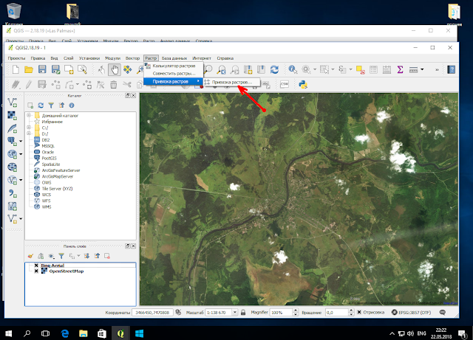The width and height of the screenshot is (473, 340).
Task: Refresh the Browser panel with blue arrows icon
Action: [41, 105]
